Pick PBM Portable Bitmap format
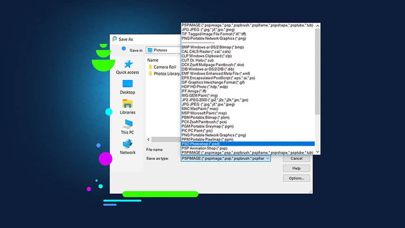 click(248, 117)
